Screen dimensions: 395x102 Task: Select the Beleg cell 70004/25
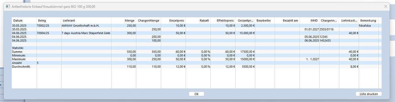pyautogui.click(x=49, y=33)
